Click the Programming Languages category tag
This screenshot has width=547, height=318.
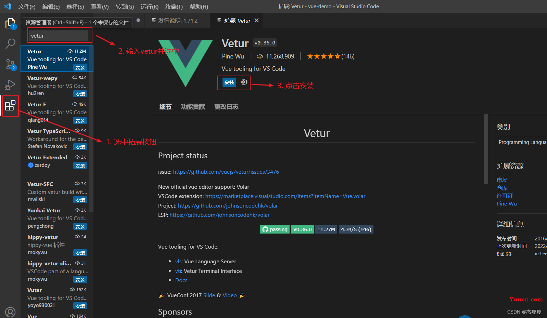[522, 142]
